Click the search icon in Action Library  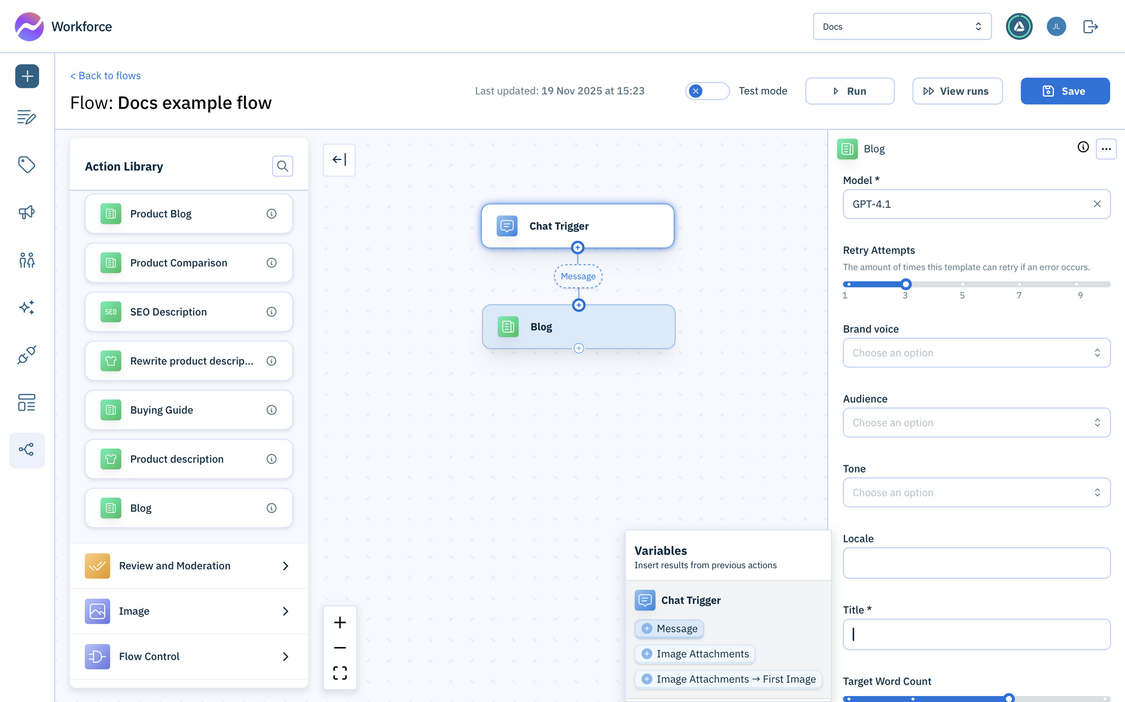click(x=282, y=166)
